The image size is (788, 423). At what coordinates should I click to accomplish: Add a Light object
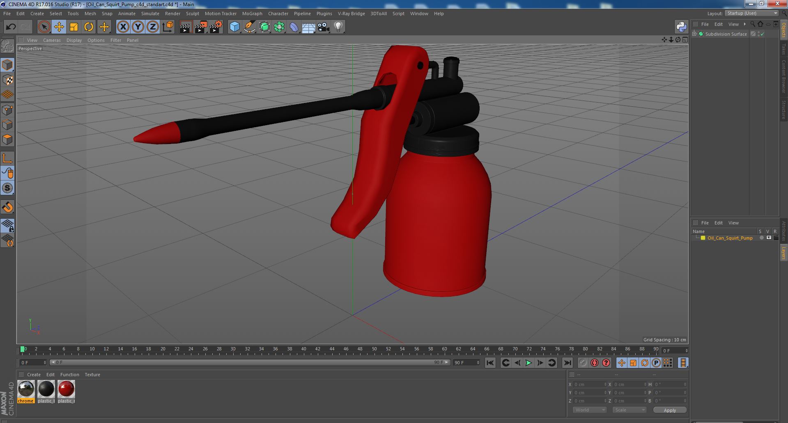[338, 27]
